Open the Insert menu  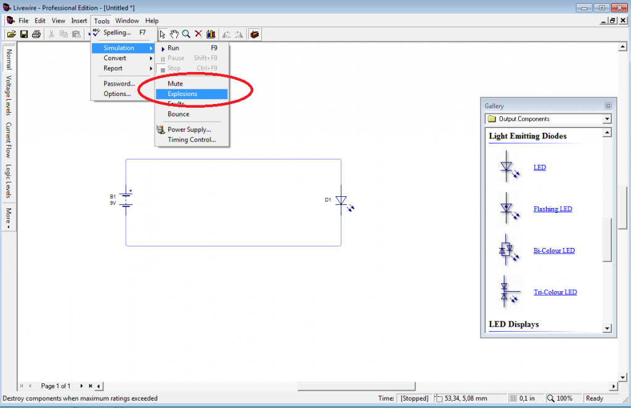[x=79, y=20]
